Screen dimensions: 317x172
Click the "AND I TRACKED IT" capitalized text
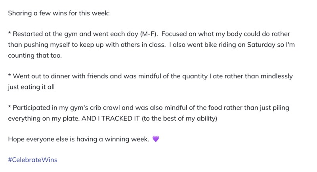[x=111, y=118]
